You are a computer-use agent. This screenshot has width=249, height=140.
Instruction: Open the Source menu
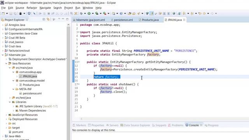tap(20, 8)
